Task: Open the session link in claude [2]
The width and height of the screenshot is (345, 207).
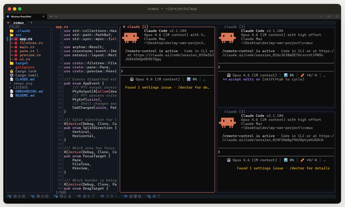Action: (273, 55)
